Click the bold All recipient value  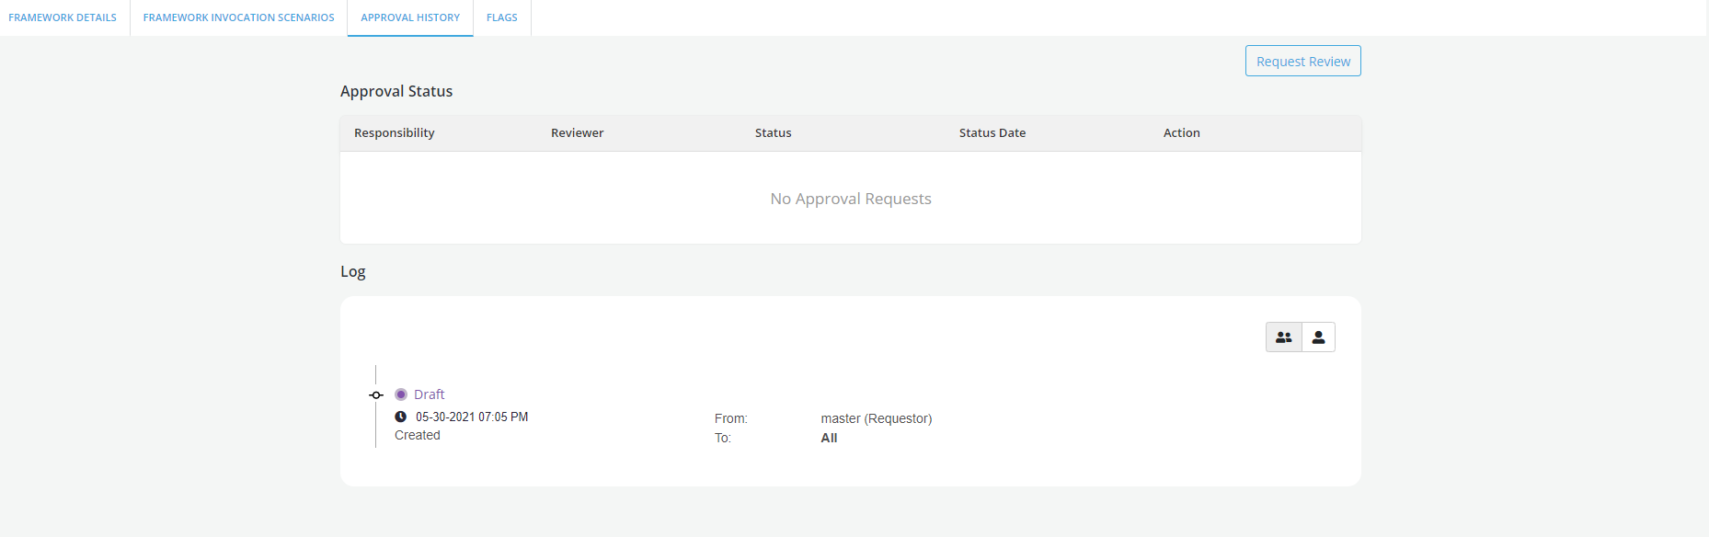(829, 438)
